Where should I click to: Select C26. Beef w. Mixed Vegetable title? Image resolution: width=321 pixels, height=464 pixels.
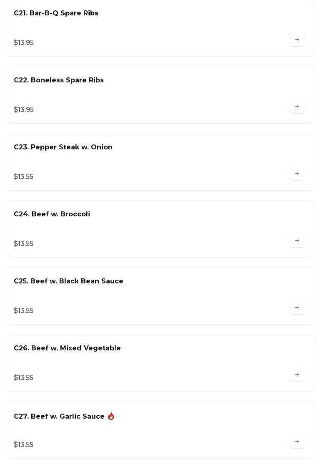[67, 348]
